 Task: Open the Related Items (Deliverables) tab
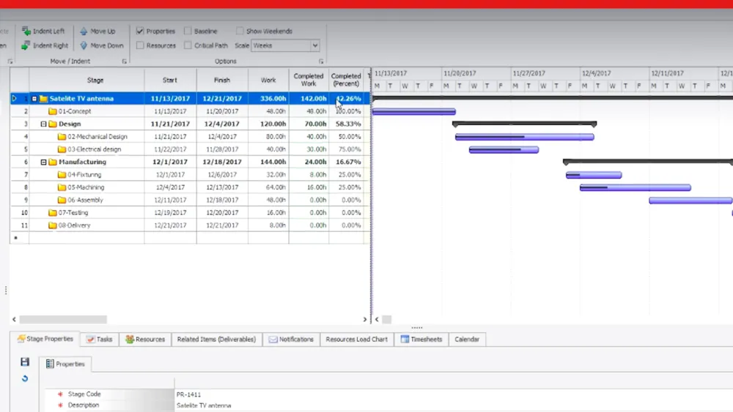tap(216, 340)
